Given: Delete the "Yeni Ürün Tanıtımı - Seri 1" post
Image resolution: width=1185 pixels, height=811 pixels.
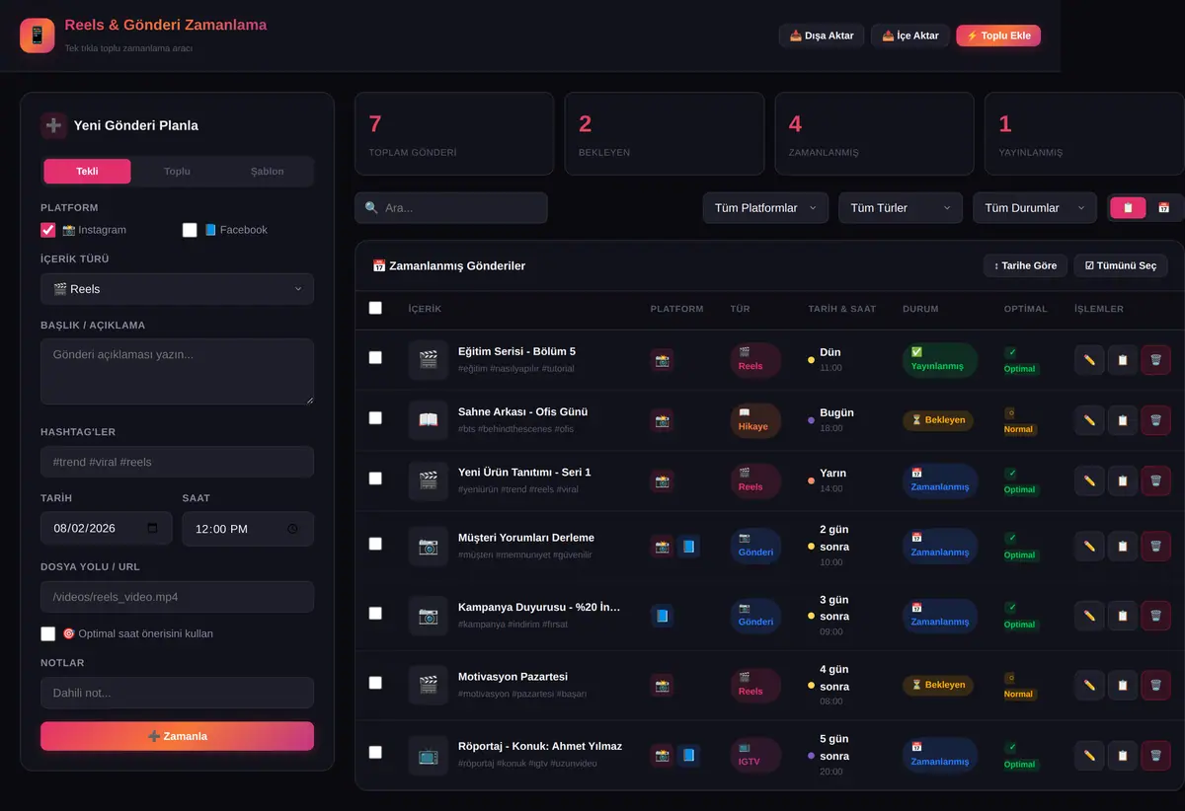Looking at the screenshot, I should (x=1156, y=480).
